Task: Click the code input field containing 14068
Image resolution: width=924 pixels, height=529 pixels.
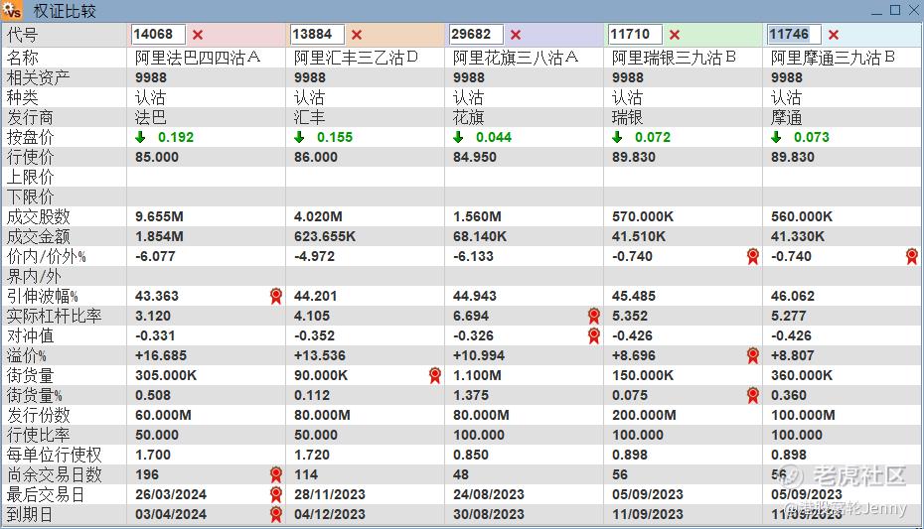Action: click(x=158, y=34)
